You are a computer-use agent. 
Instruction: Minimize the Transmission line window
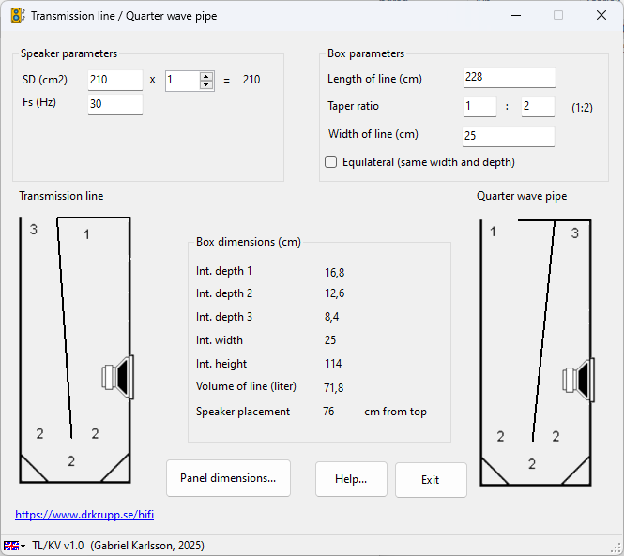point(516,16)
